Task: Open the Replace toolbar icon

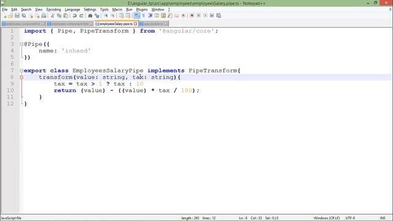Action: (x=97, y=16)
